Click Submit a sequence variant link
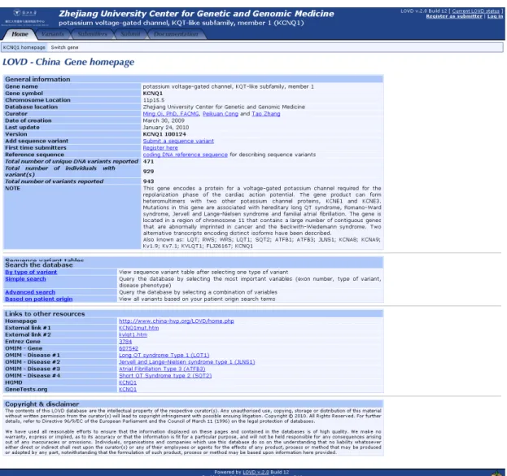Image resolution: width=507 pixels, height=476 pixels. pos(178,141)
